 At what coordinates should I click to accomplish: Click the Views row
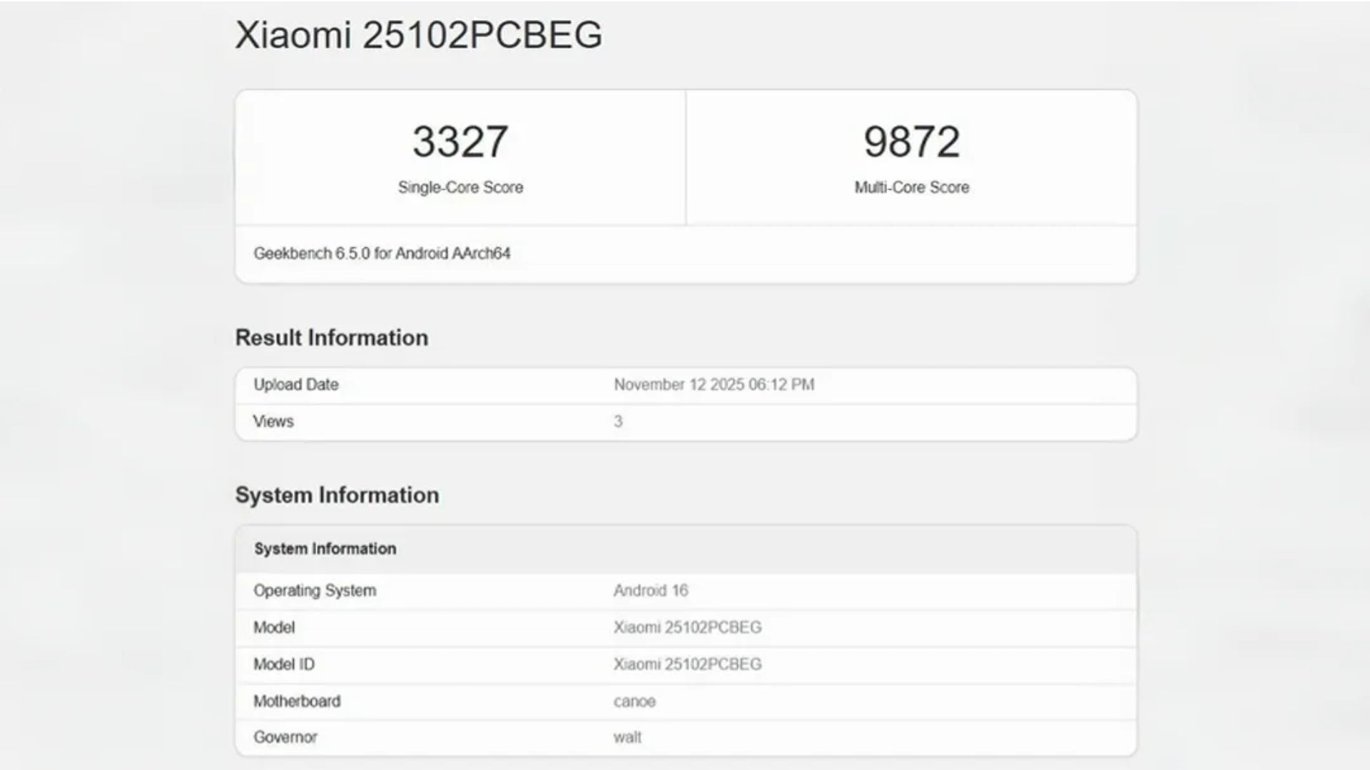tap(275, 421)
